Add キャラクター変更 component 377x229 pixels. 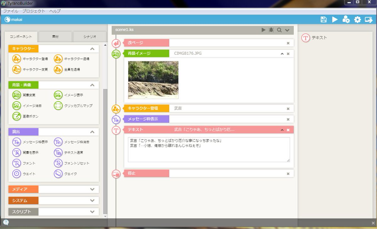(x=30, y=69)
